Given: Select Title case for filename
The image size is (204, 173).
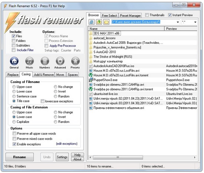Looking at the screenshot, I should 14,101.
